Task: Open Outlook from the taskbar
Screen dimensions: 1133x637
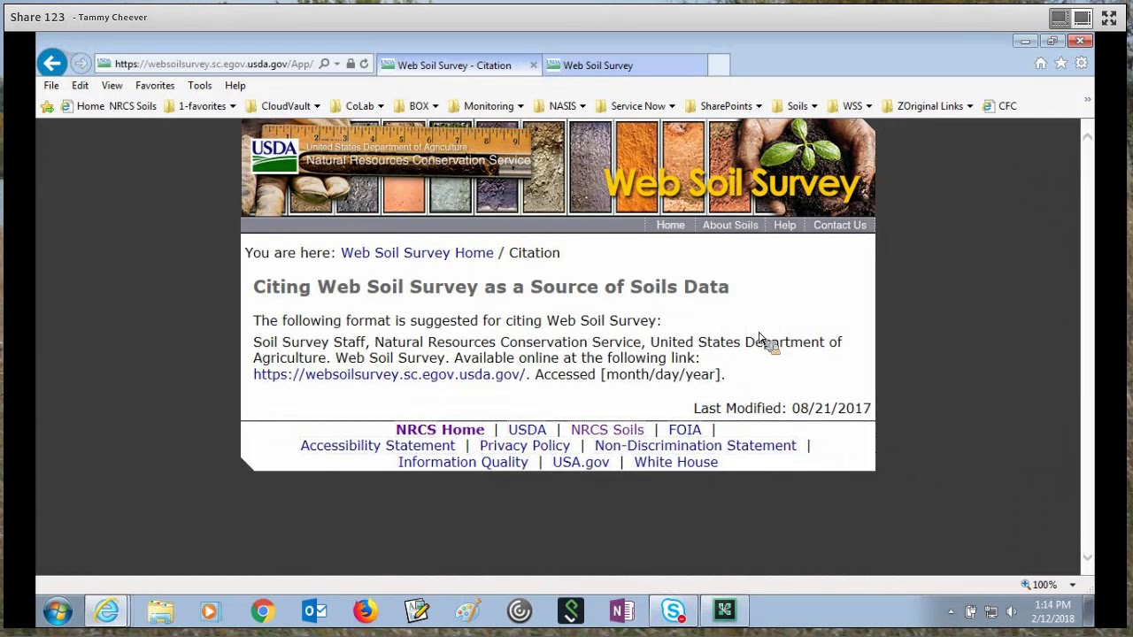Action: [x=314, y=610]
